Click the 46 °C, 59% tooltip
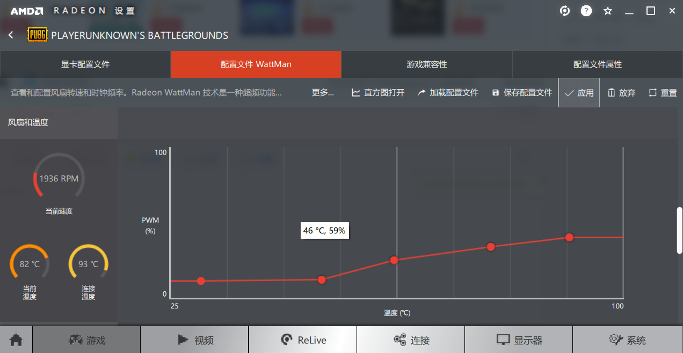683x353 pixels. pyautogui.click(x=324, y=231)
